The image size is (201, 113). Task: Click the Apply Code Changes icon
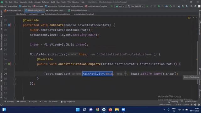[155, 6]
